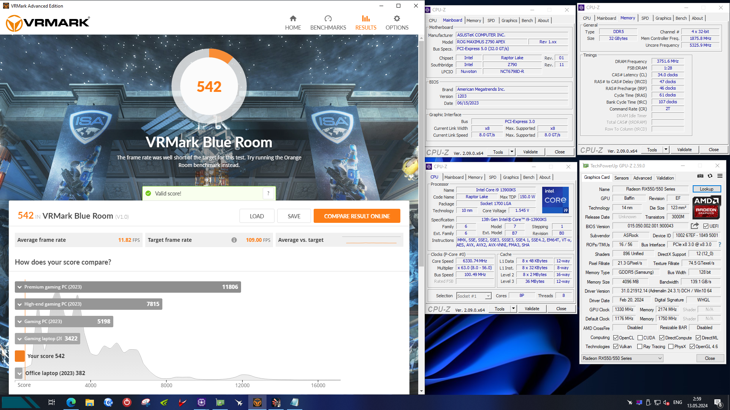The image size is (730, 410).
Task: Open the Validation tab in GPU-Z
Action: [x=665, y=178]
